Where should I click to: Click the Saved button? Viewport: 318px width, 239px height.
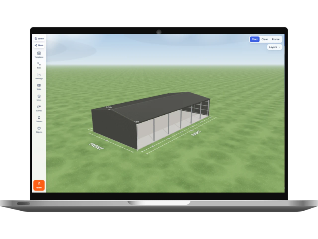[39, 38]
